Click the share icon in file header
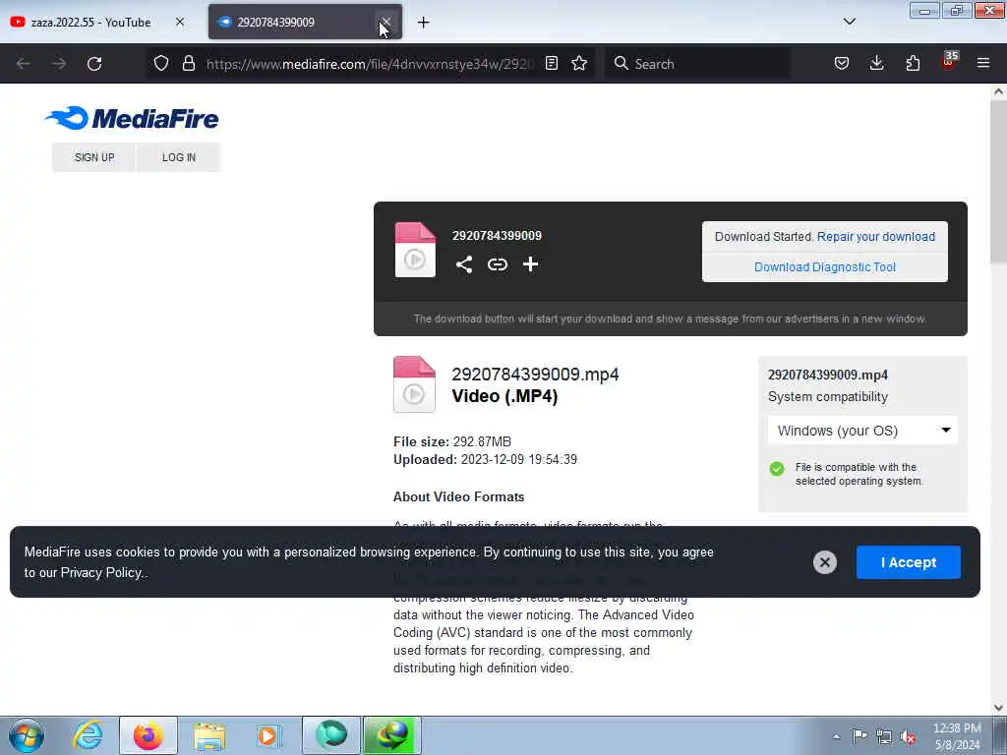The height and width of the screenshot is (755, 1007). coord(464,264)
